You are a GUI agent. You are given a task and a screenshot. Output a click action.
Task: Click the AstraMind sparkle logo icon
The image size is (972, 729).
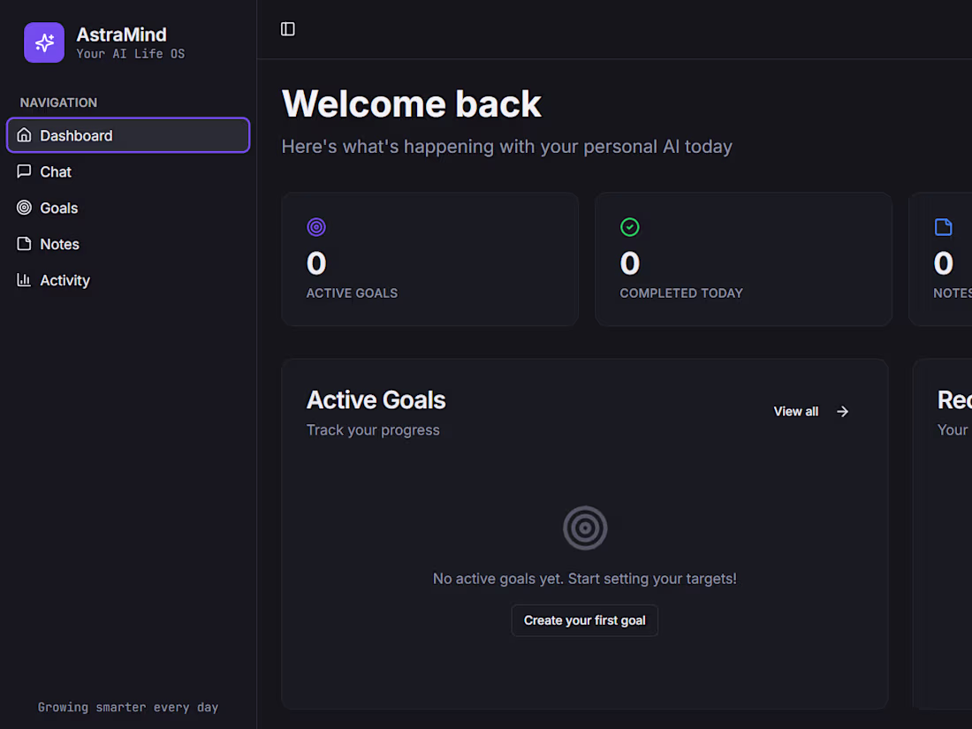(x=44, y=42)
